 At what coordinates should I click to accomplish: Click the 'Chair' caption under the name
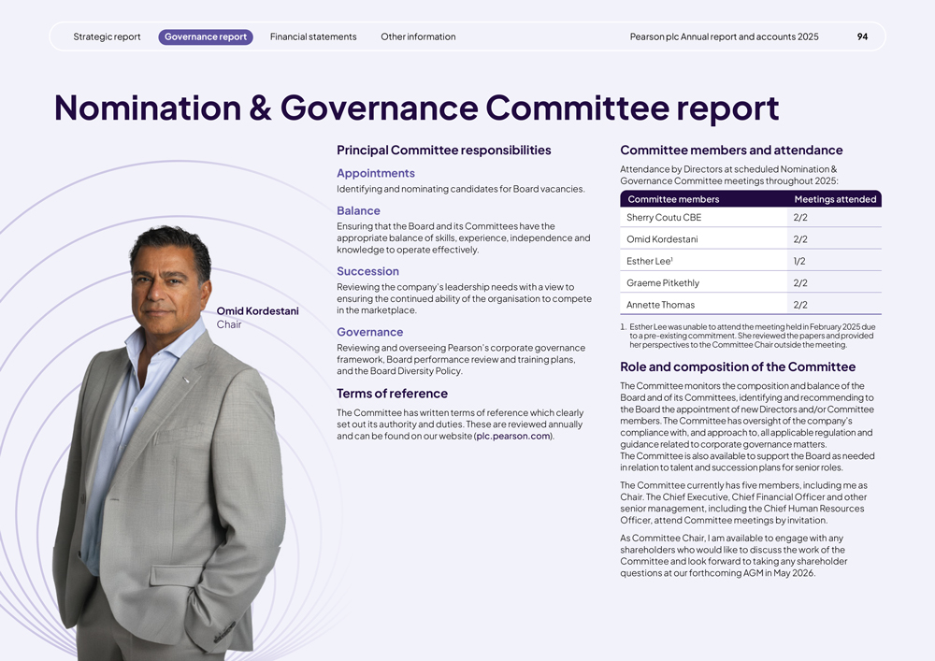point(229,324)
